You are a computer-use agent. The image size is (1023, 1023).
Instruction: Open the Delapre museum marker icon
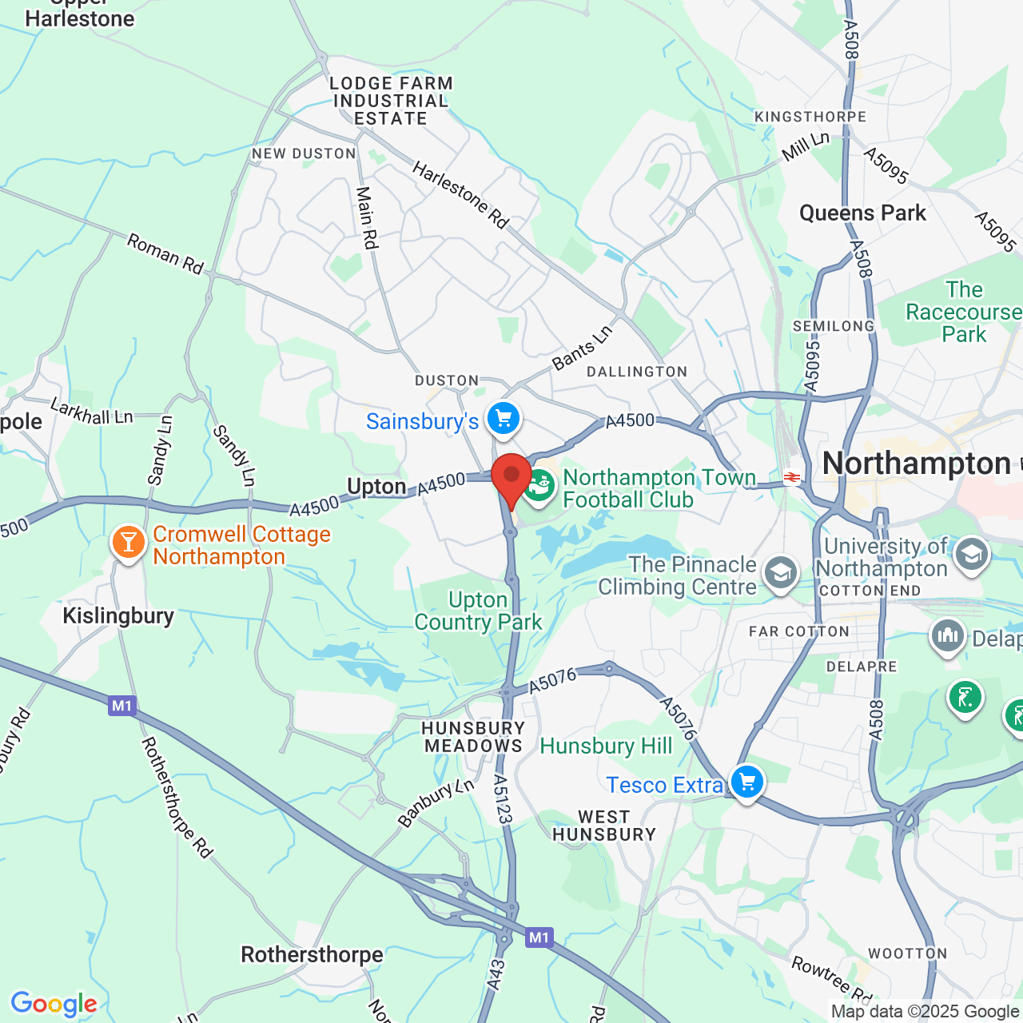[948, 637]
